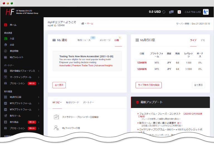Viewport: 214px width, 145px height.
Task: Expand 取引ツール chevron
Action: click(39, 116)
